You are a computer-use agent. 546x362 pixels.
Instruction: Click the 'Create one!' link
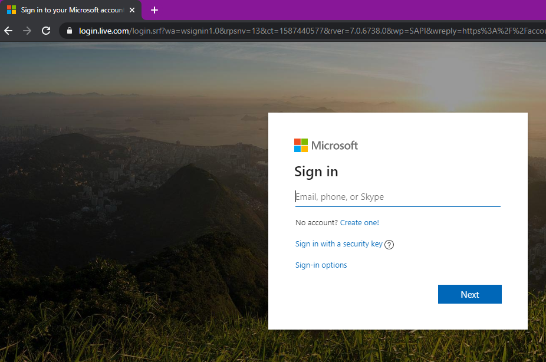[359, 223]
